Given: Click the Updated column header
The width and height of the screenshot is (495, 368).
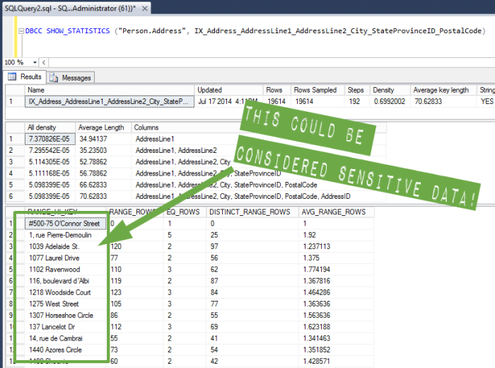Looking at the screenshot, I should (x=229, y=90).
